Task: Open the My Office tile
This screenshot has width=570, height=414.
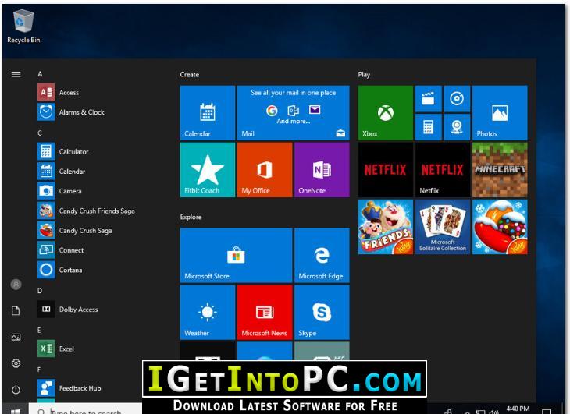Action: point(265,170)
